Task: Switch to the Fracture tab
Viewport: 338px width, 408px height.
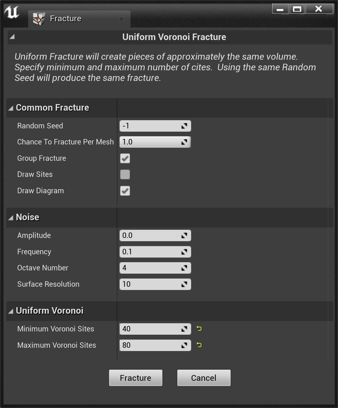Action: pos(65,19)
